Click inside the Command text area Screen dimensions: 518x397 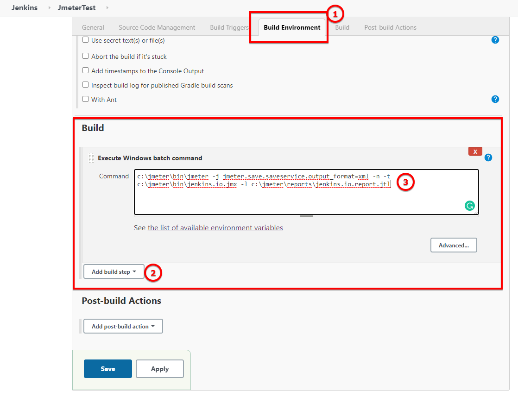click(x=306, y=195)
